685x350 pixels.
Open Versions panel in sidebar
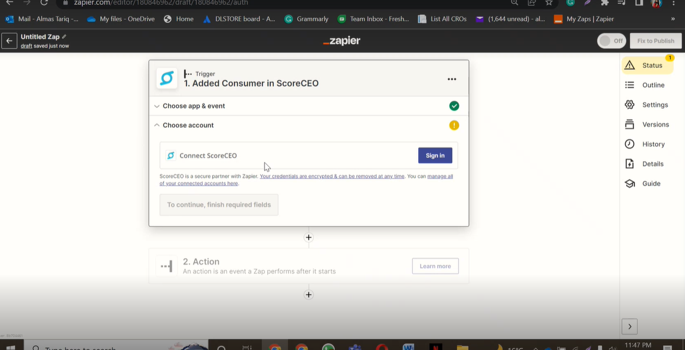(x=647, y=124)
